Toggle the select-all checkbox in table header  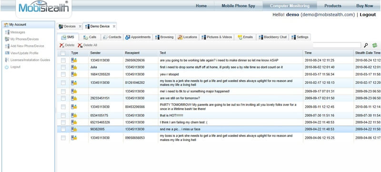click(x=63, y=53)
